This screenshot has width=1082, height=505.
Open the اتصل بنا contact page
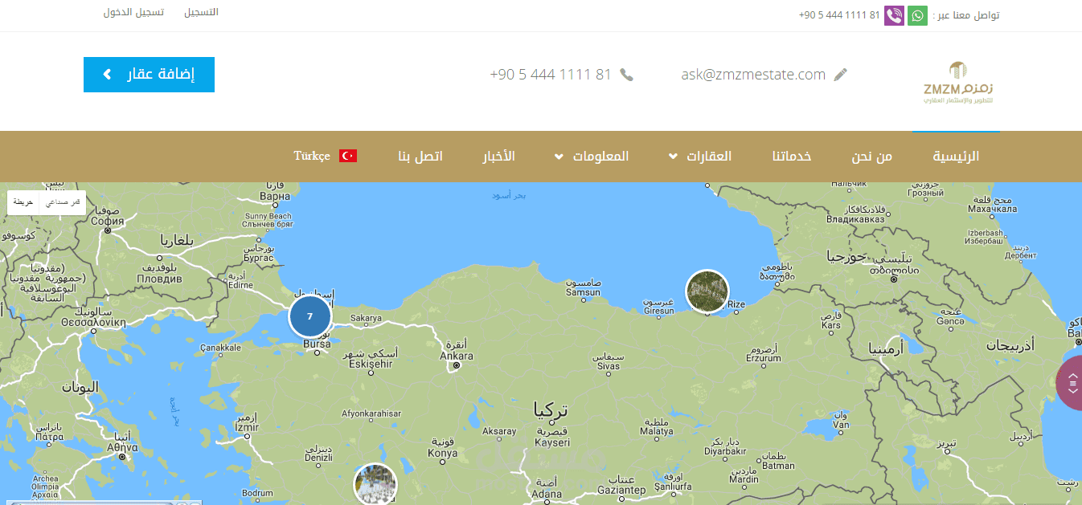pos(420,156)
